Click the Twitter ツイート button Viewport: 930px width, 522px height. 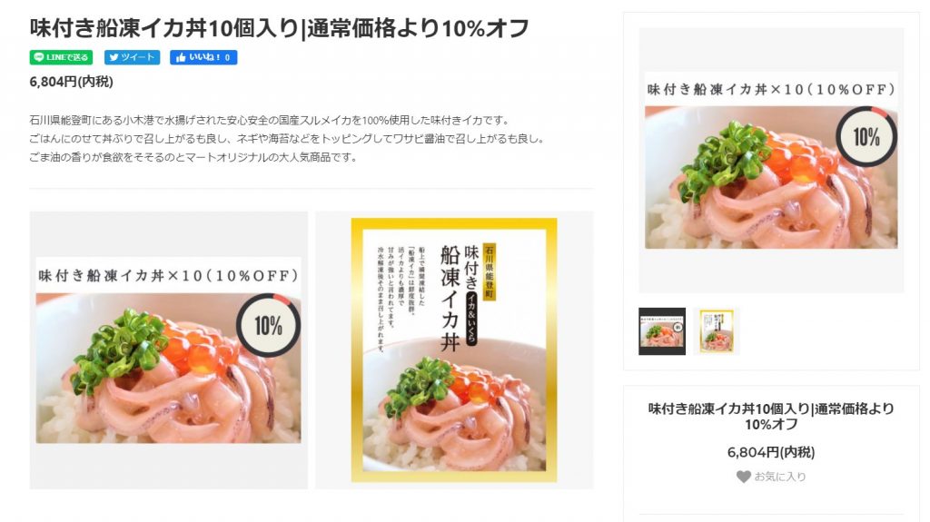coord(133,57)
